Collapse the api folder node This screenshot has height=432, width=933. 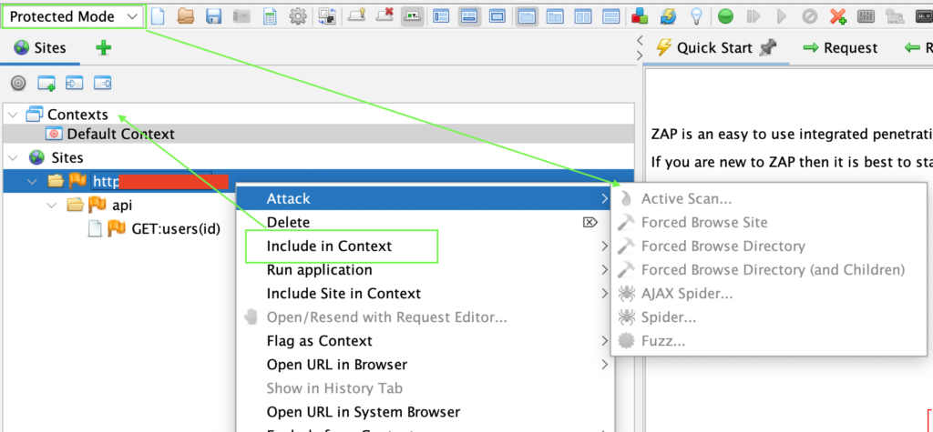coord(51,205)
